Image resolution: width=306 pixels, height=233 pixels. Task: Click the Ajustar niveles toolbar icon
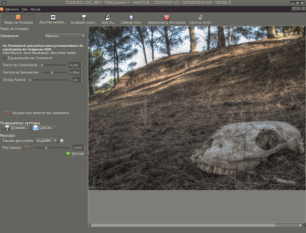point(53,17)
